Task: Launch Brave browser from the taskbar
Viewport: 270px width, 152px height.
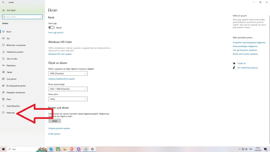Action: click(x=72, y=149)
